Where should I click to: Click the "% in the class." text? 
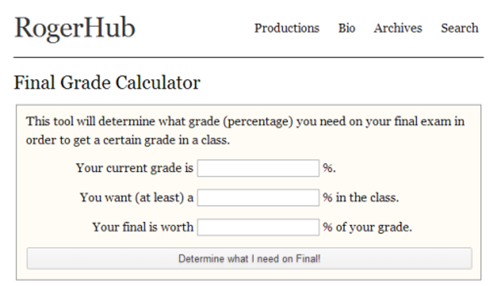[361, 198]
